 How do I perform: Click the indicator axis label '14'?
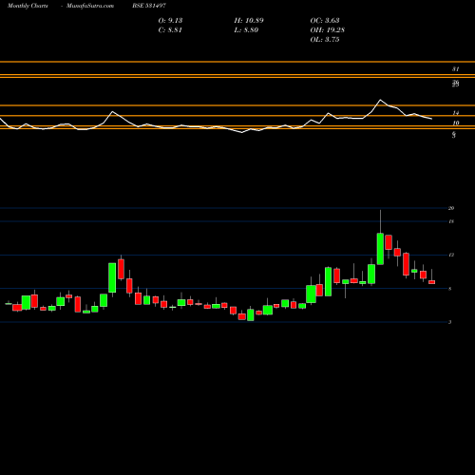[x=456, y=113]
